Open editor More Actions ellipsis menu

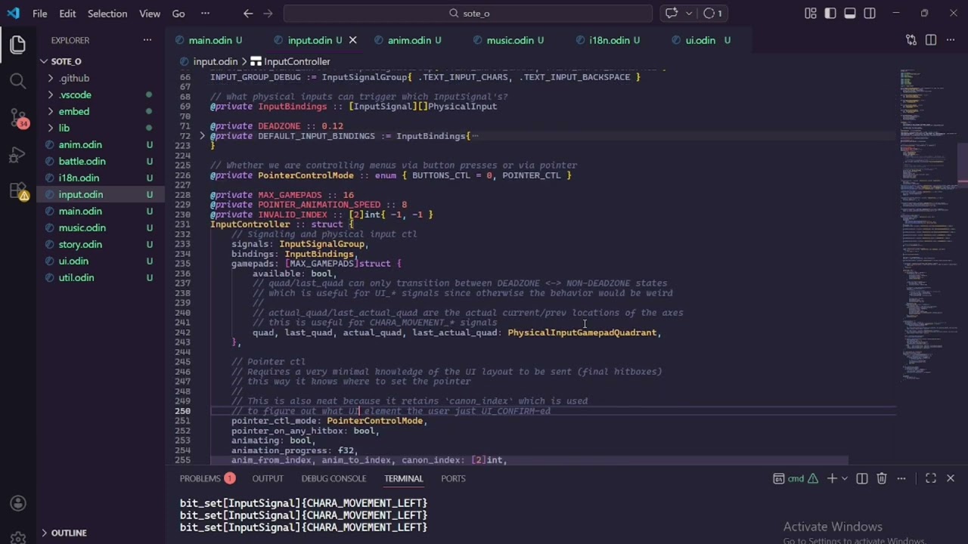point(951,40)
